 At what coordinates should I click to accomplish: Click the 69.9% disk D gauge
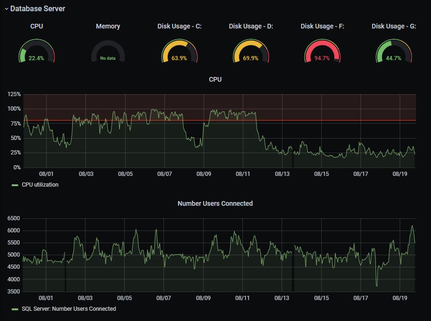coord(251,51)
